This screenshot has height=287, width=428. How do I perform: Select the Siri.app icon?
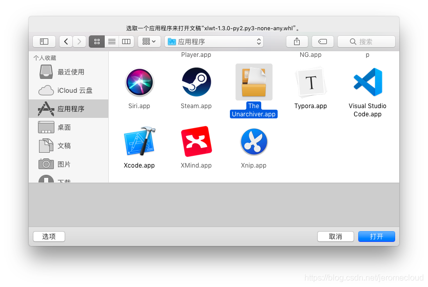pos(140,82)
